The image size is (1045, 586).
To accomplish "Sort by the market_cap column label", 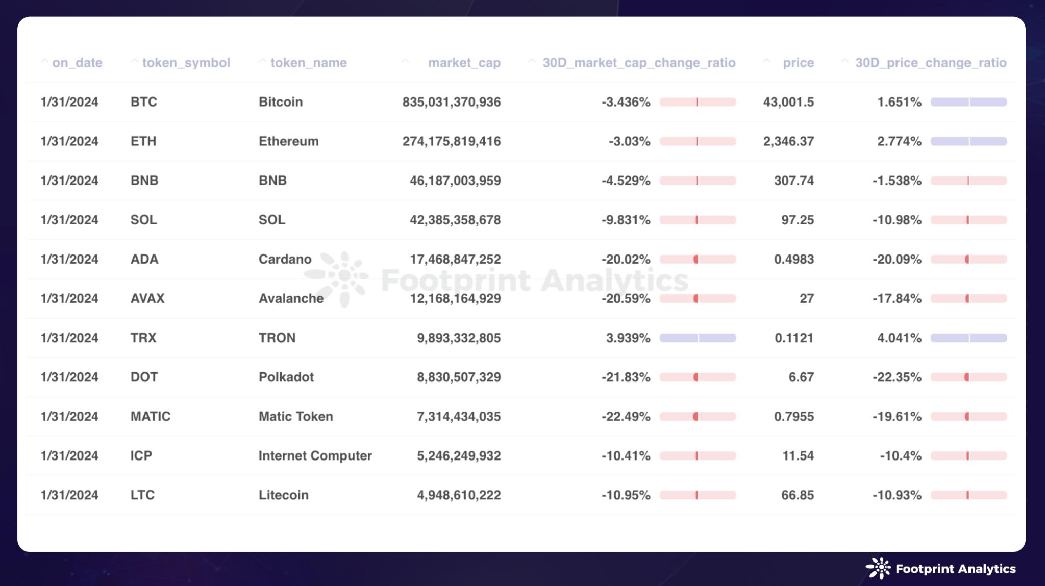I will 464,63.
